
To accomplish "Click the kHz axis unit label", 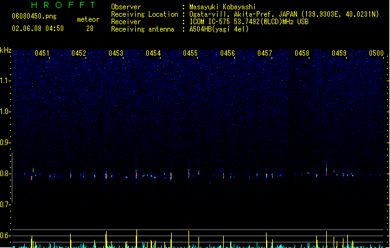I will click(x=6, y=50).
